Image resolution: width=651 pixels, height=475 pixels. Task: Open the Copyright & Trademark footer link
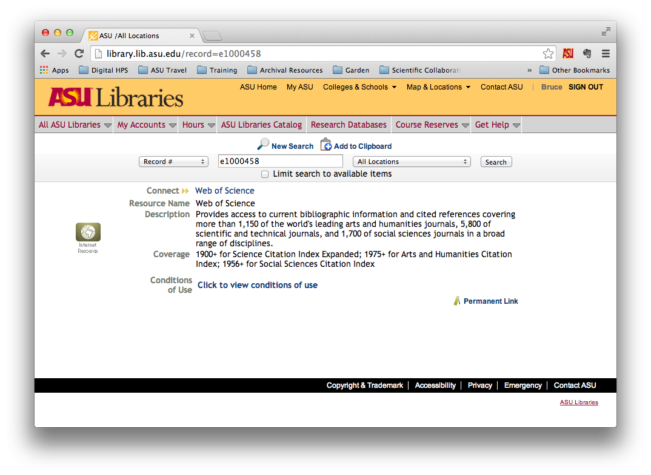(364, 385)
